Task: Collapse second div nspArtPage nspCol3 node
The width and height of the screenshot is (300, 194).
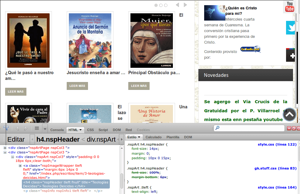Action: click(5, 152)
